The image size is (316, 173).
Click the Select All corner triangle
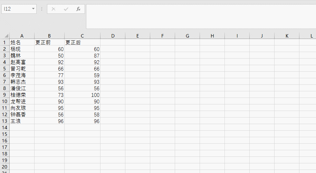click(7, 36)
